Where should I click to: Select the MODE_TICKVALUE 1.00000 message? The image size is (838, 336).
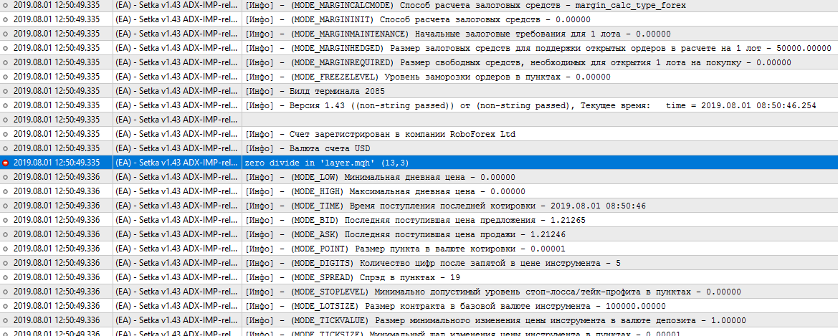[x=496, y=320]
